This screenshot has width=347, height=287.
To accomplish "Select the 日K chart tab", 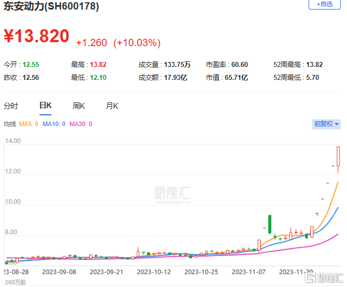I will pos(45,106).
